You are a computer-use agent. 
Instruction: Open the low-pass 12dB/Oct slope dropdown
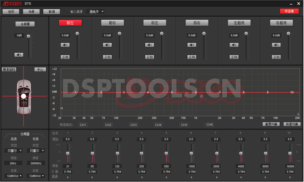coord(36,176)
